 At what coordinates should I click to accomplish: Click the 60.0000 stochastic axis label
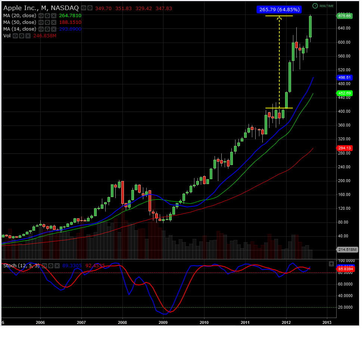(x=345, y=284)
